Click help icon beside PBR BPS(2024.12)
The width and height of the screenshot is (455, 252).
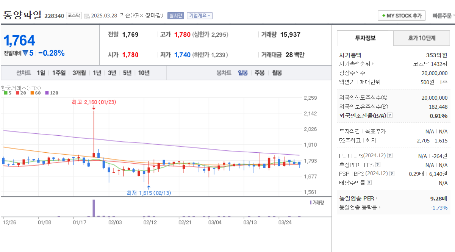click(x=392, y=174)
